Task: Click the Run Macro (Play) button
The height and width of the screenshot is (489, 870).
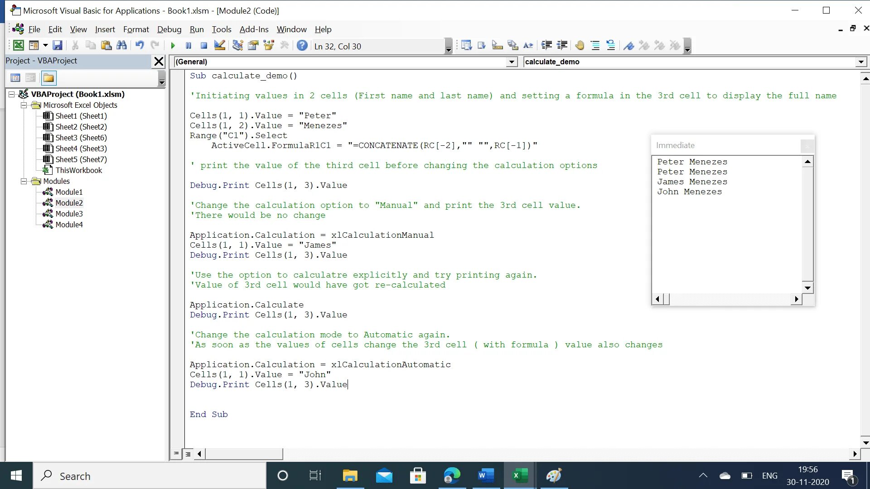Action: [x=173, y=45]
